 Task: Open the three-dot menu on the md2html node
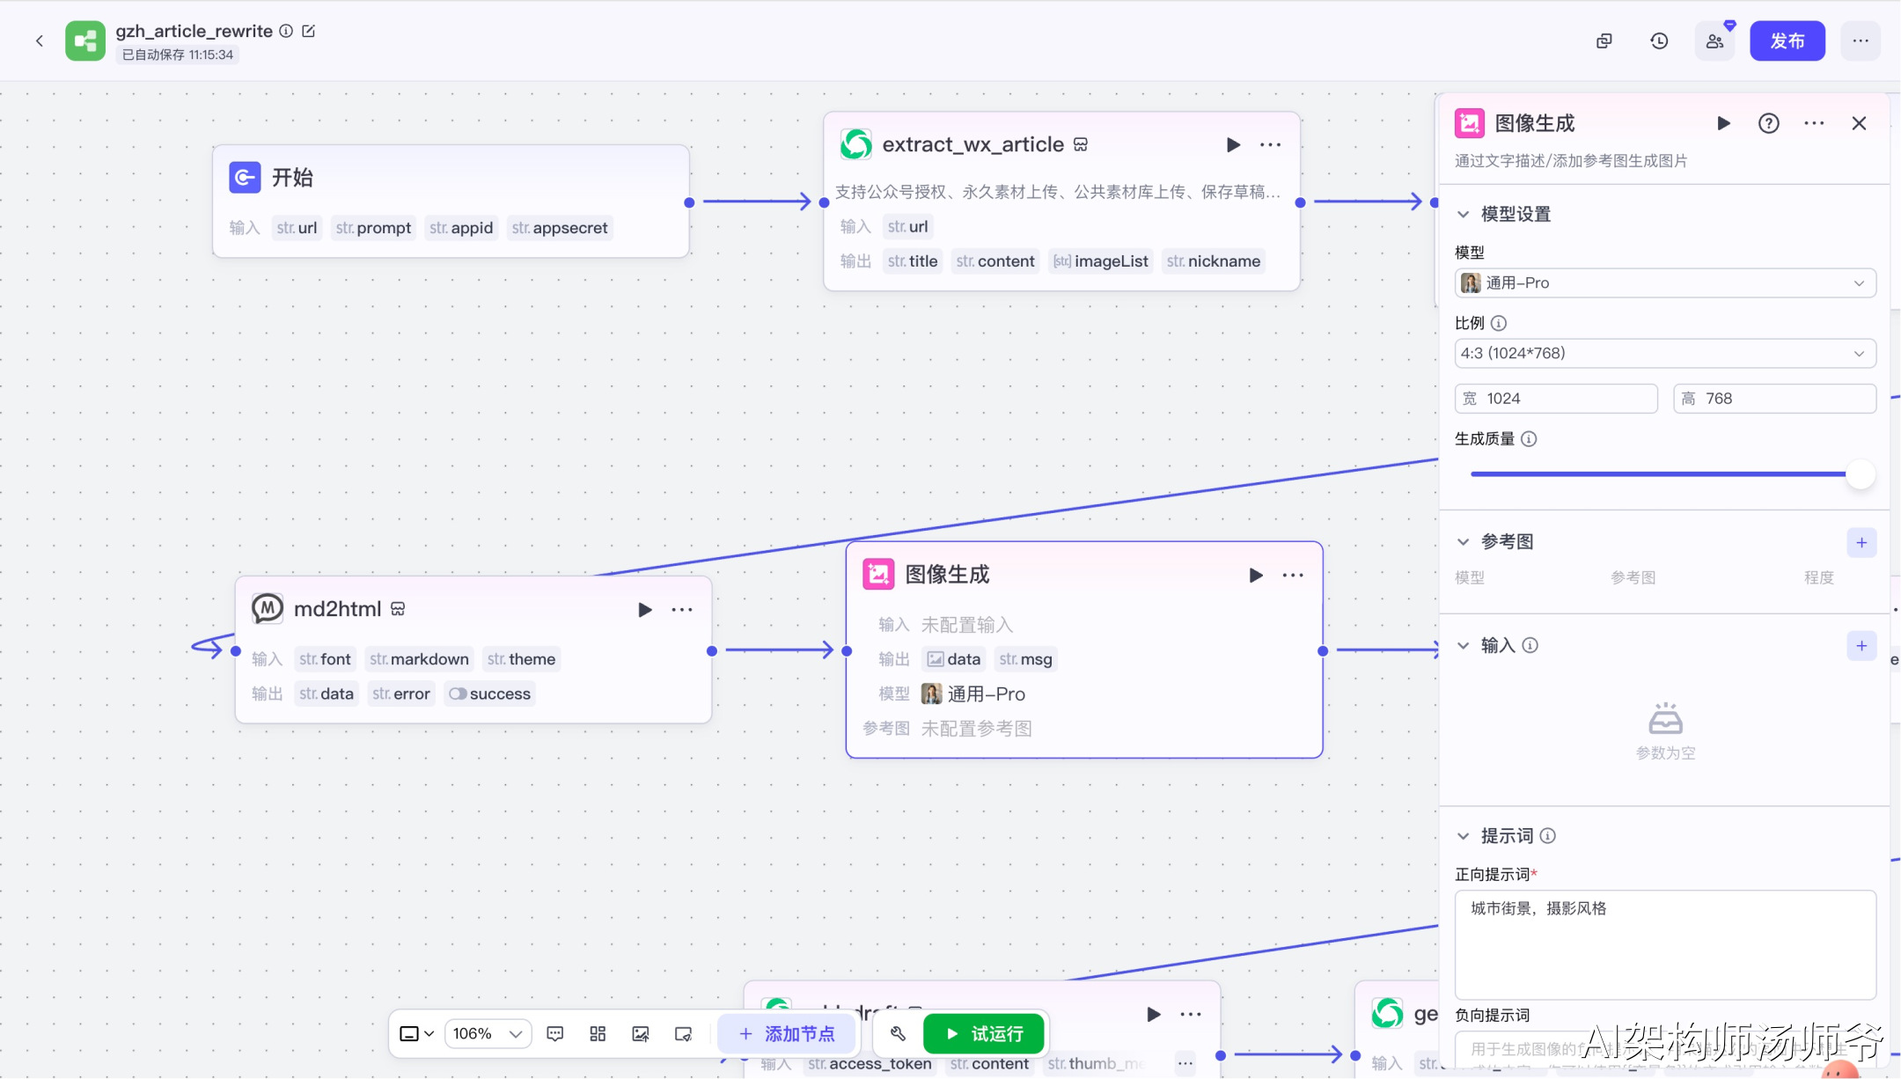(x=682, y=609)
